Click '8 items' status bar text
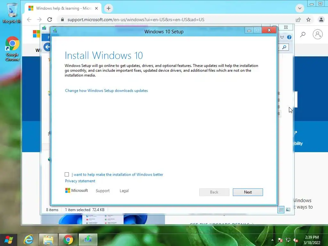The image size is (328, 246). coord(52,209)
